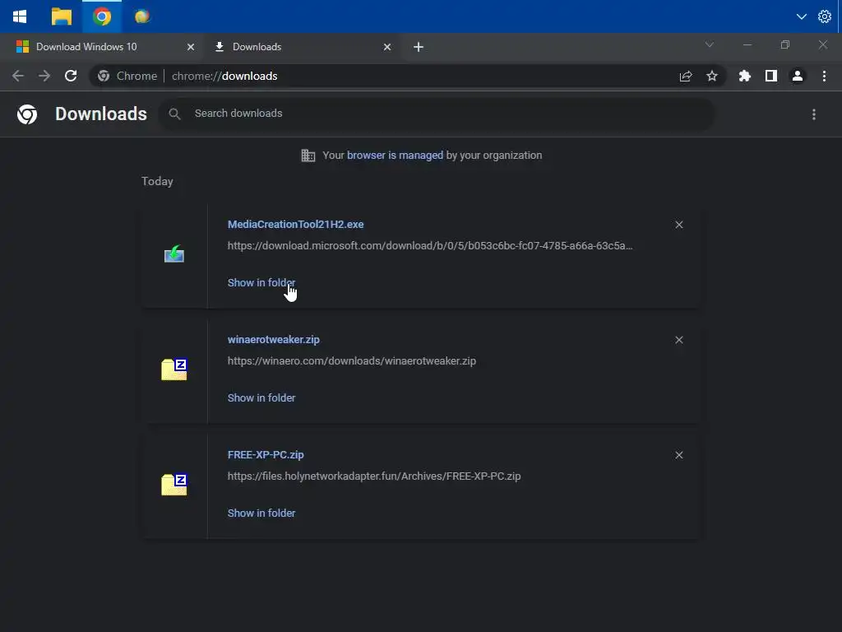842x632 pixels.
Task: Open the Downloads page more actions menu
Action: (813, 114)
